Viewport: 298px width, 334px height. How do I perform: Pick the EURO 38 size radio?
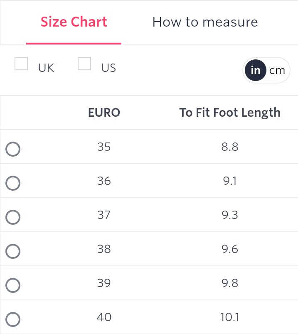13,251
